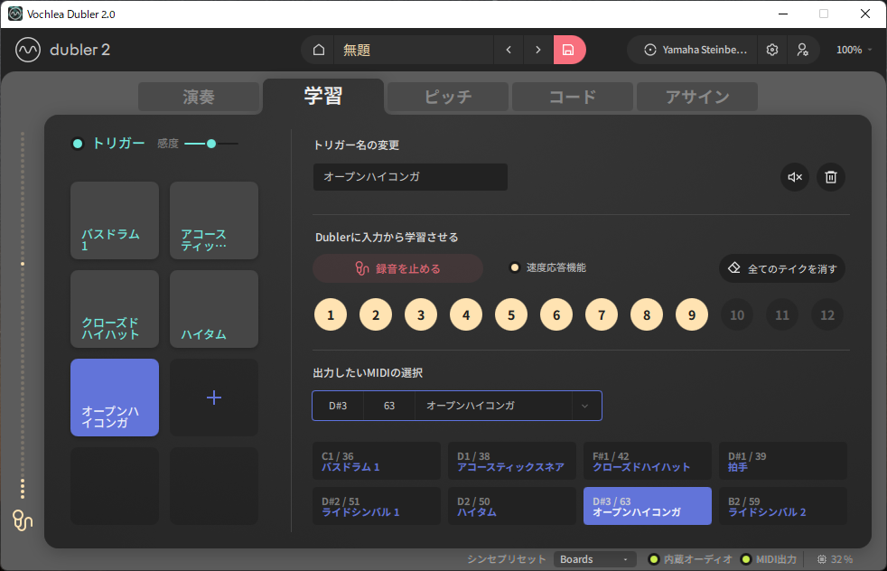Select take number 8
This screenshot has width=887, height=571.
647,314
